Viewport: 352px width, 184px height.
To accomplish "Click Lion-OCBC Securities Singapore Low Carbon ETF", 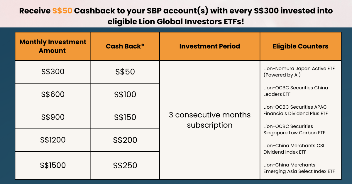I will pos(294,130).
